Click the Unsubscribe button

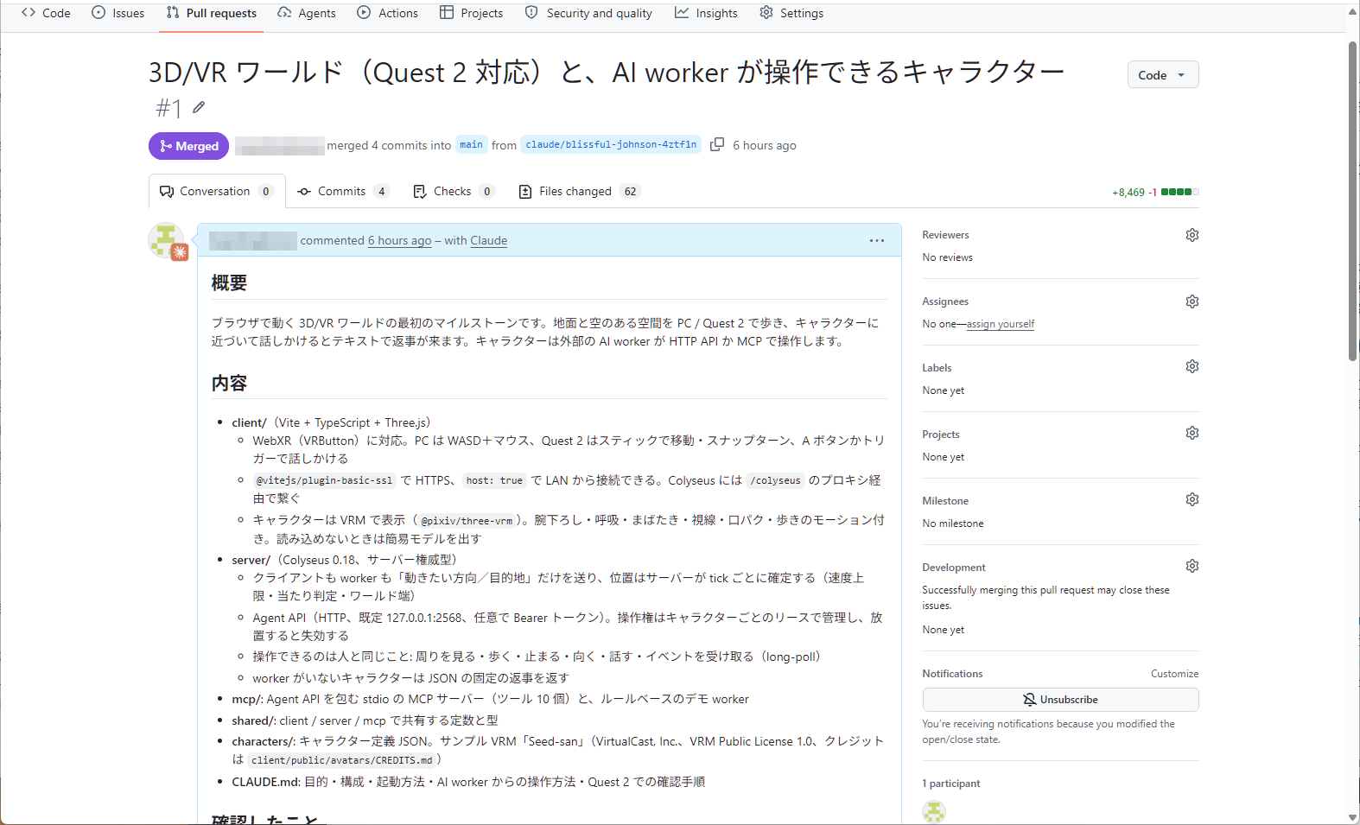click(x=1060, y=700)
